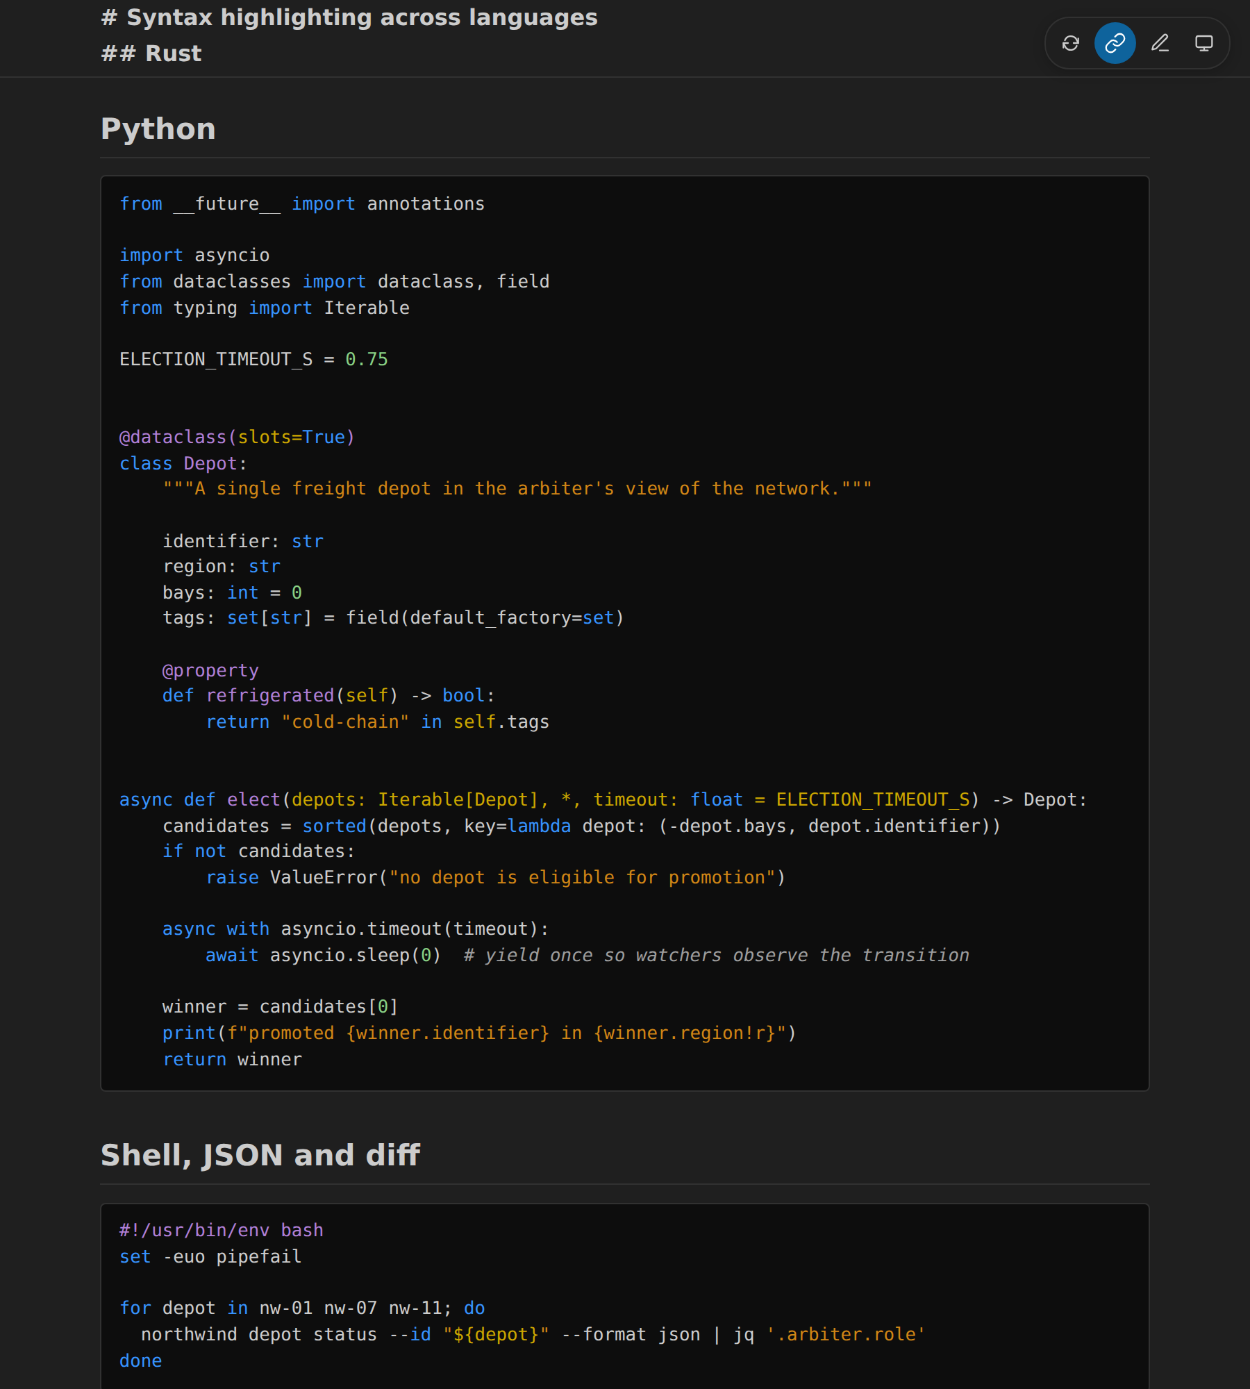Screen dimensions: 1250x1389
Task: Click the "region: str" field line
Action: 222,567
